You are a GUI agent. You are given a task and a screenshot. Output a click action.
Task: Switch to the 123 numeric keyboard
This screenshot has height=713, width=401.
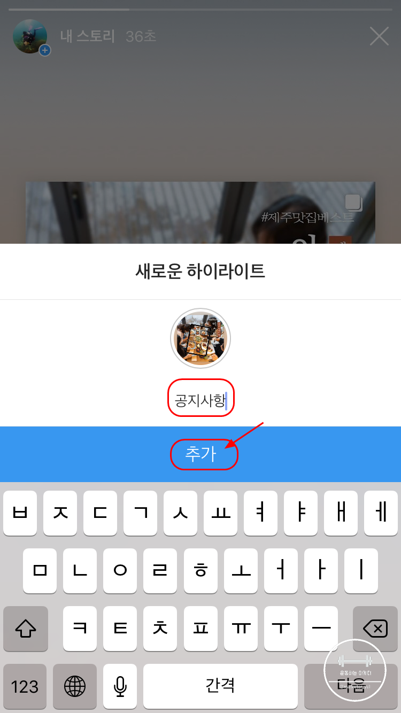25,686
